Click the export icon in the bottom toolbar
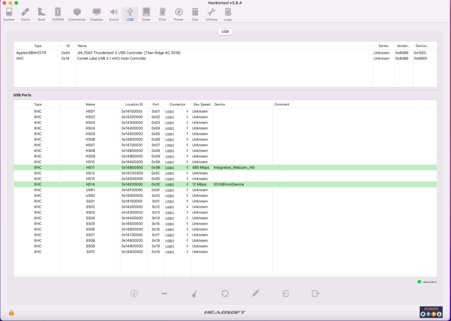This screenshot has width=451, height=321. click(315, 294)
